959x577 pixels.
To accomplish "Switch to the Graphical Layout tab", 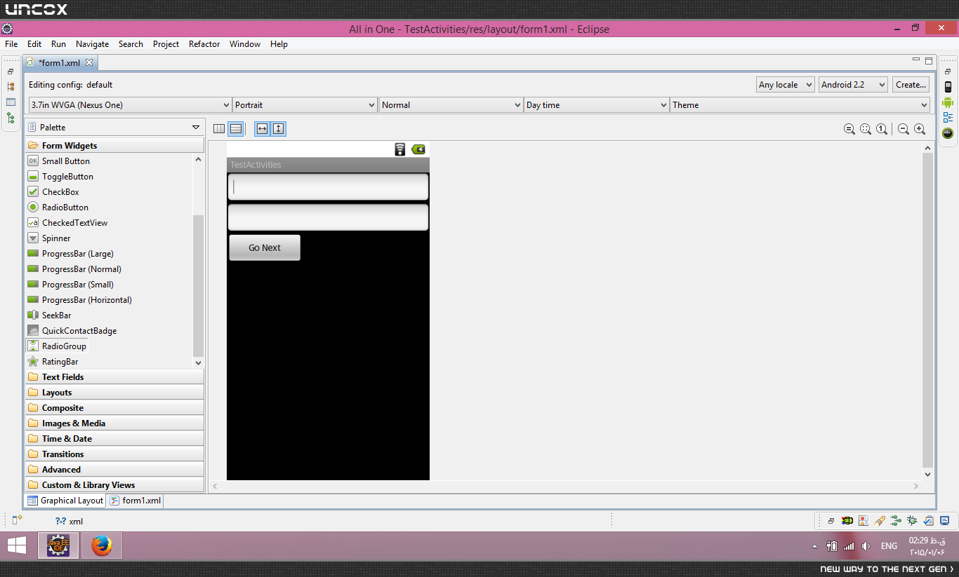I will (x=65, y=501).
